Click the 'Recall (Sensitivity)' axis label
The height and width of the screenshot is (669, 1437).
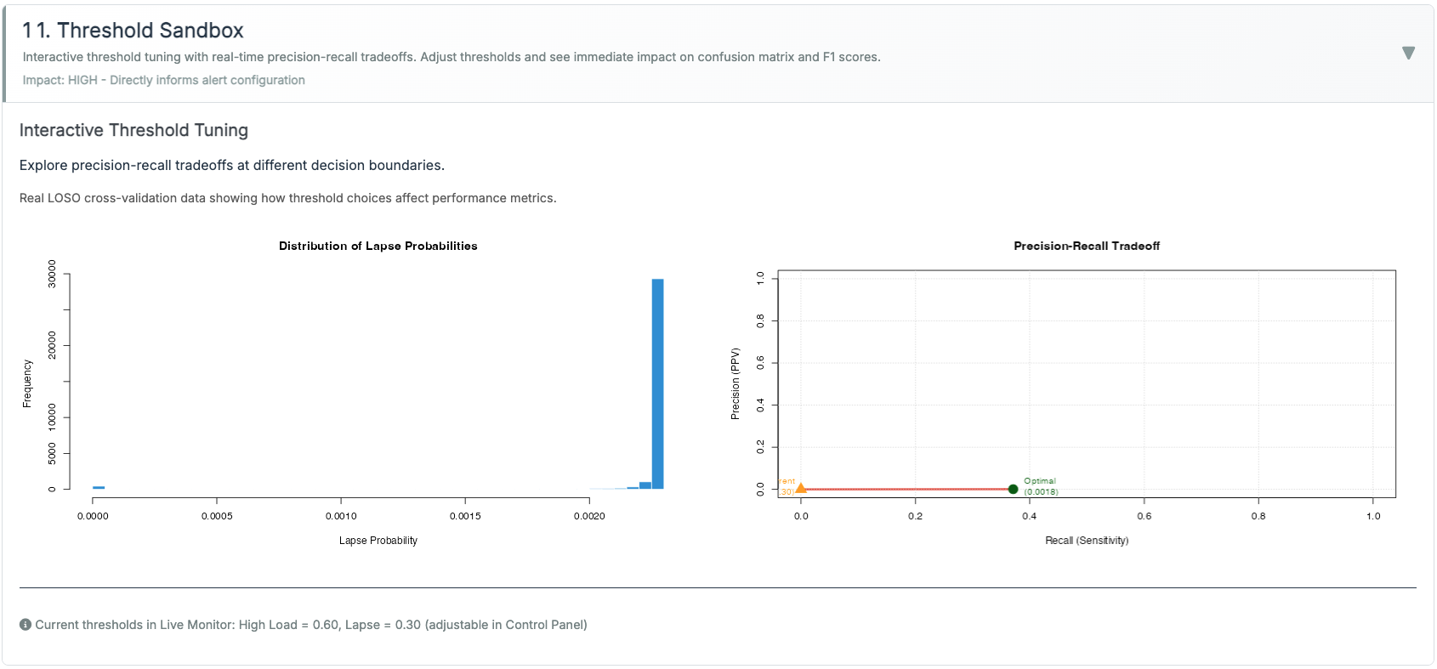coord(1086,541)
